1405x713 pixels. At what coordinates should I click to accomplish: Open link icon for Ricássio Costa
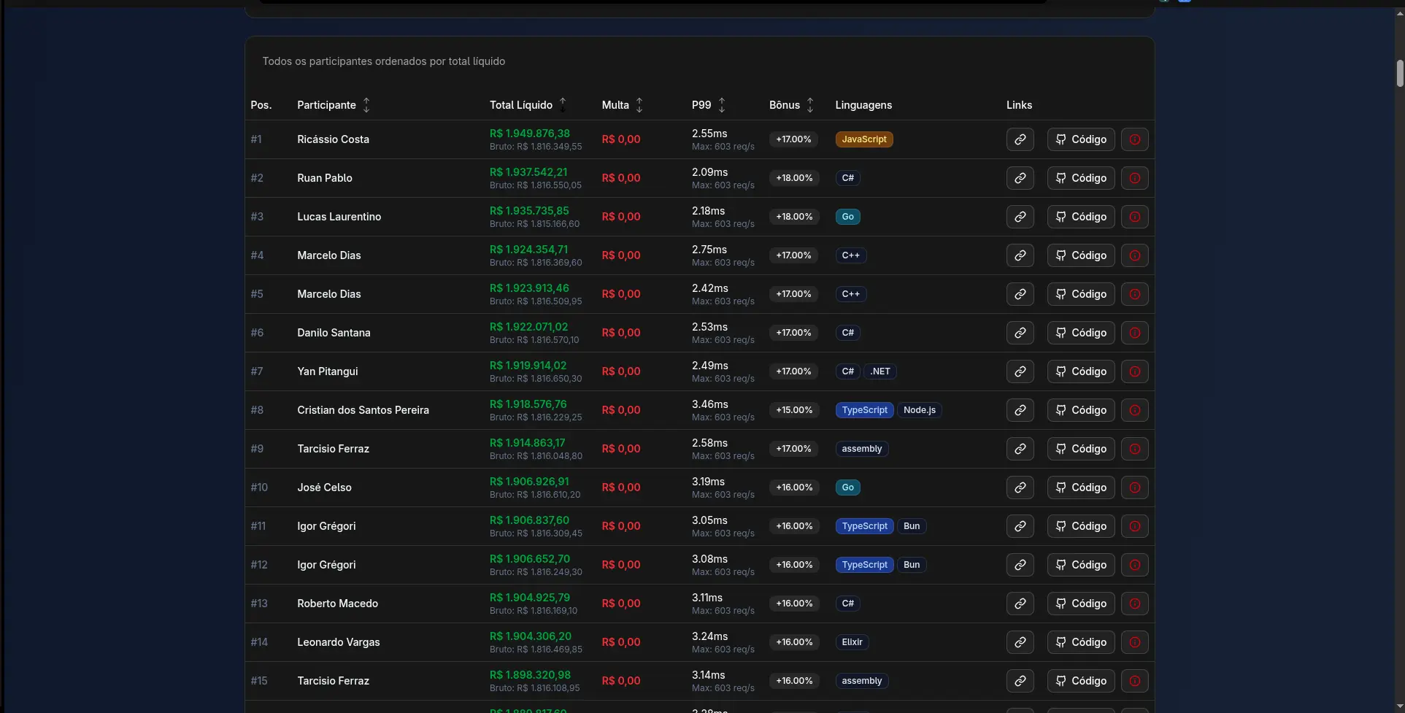[x=1020, y=139]
